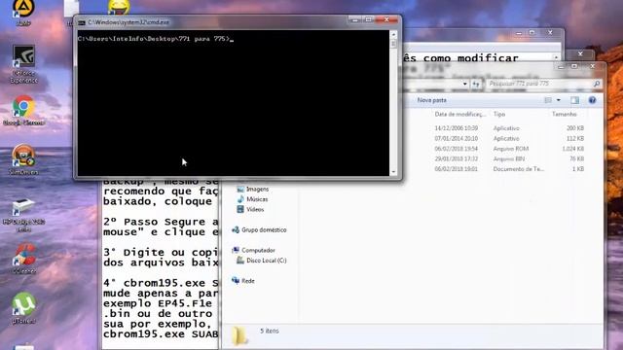Launch CCleaner from the desktop

coord(23,259)
